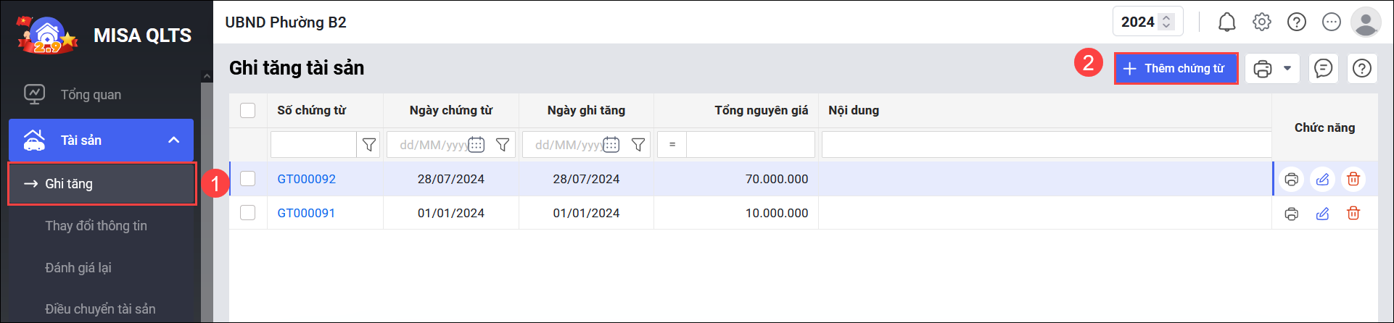
Task: Edit voucher GT000091 with pencil icon
Action: (1322, 214)
